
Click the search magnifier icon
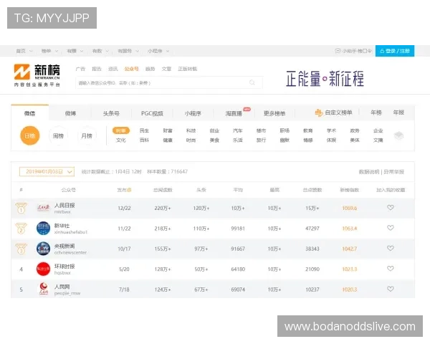(x=252, y=82)
